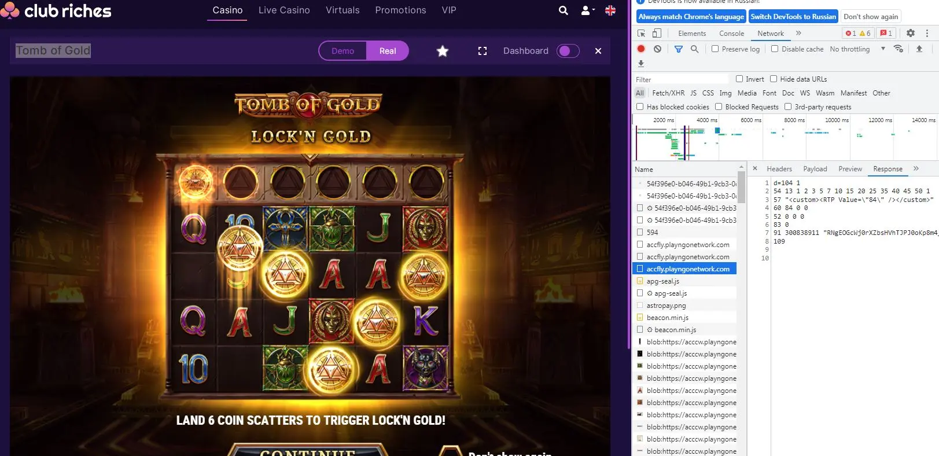Open DevTools settings gear
Viewport: 939px width, 456px height.
911,33
